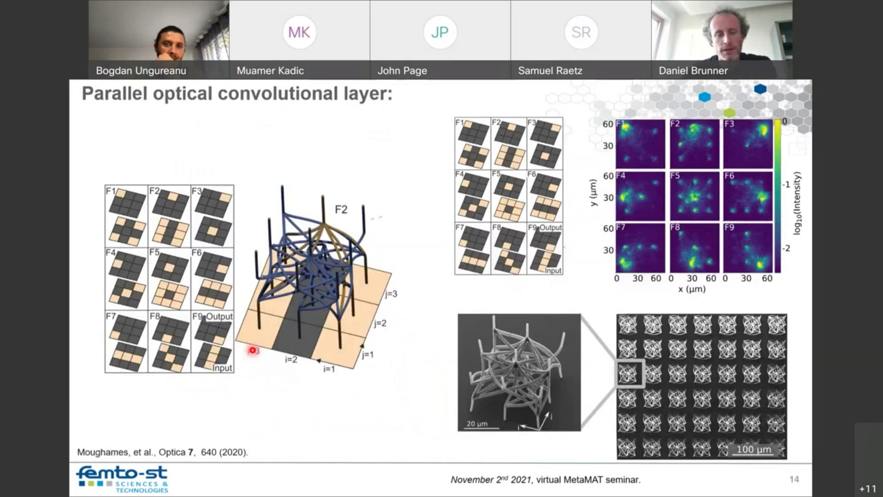Click the SEM image with 20 µm scale bar
This screenshot has width=883, height=497.
click(x=519, y=373)
